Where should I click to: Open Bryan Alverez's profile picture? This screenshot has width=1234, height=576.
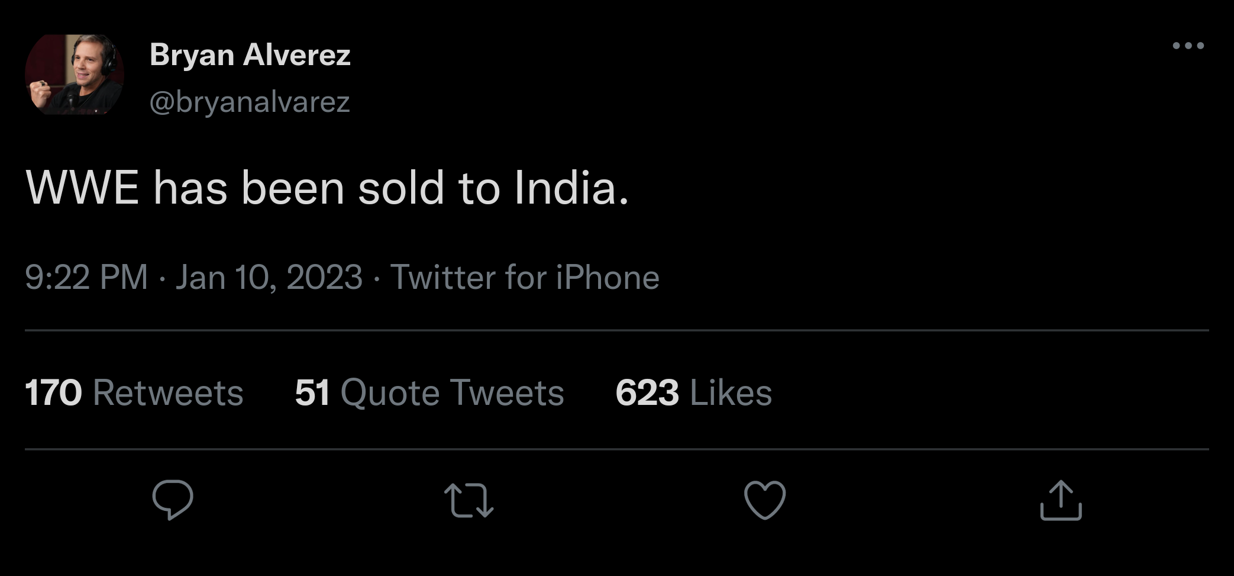(x=75, y=75)
